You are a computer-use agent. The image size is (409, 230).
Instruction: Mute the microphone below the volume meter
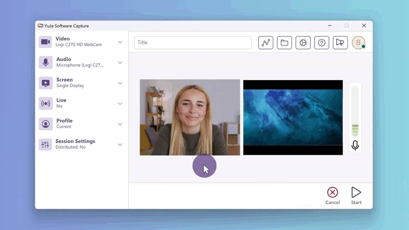point(355,145)
